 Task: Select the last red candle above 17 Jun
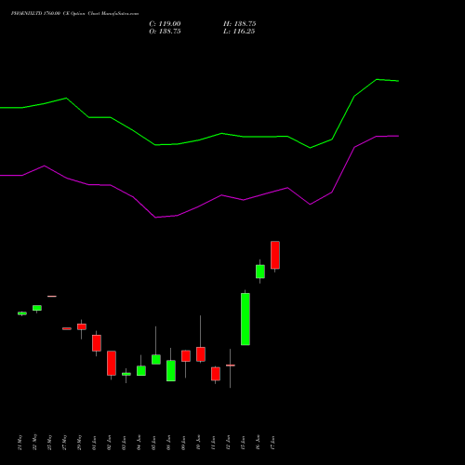(275, 255)
